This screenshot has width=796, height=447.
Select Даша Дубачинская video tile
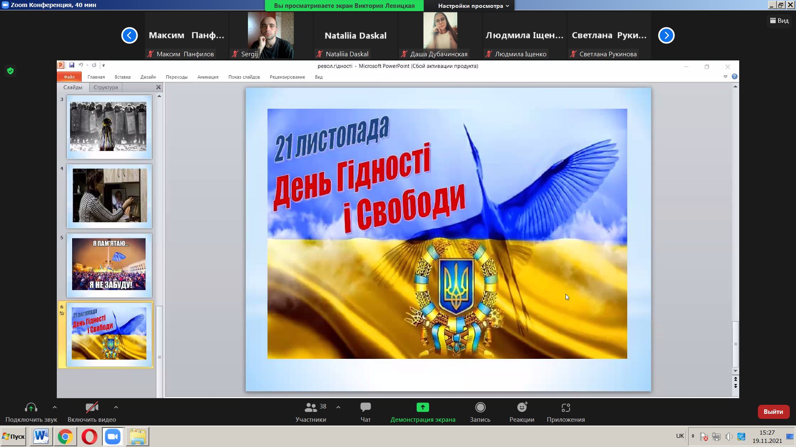(440, 35)
